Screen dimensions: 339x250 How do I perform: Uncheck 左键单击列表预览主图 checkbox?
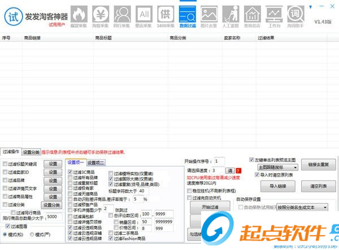click(x=251, y=160)
